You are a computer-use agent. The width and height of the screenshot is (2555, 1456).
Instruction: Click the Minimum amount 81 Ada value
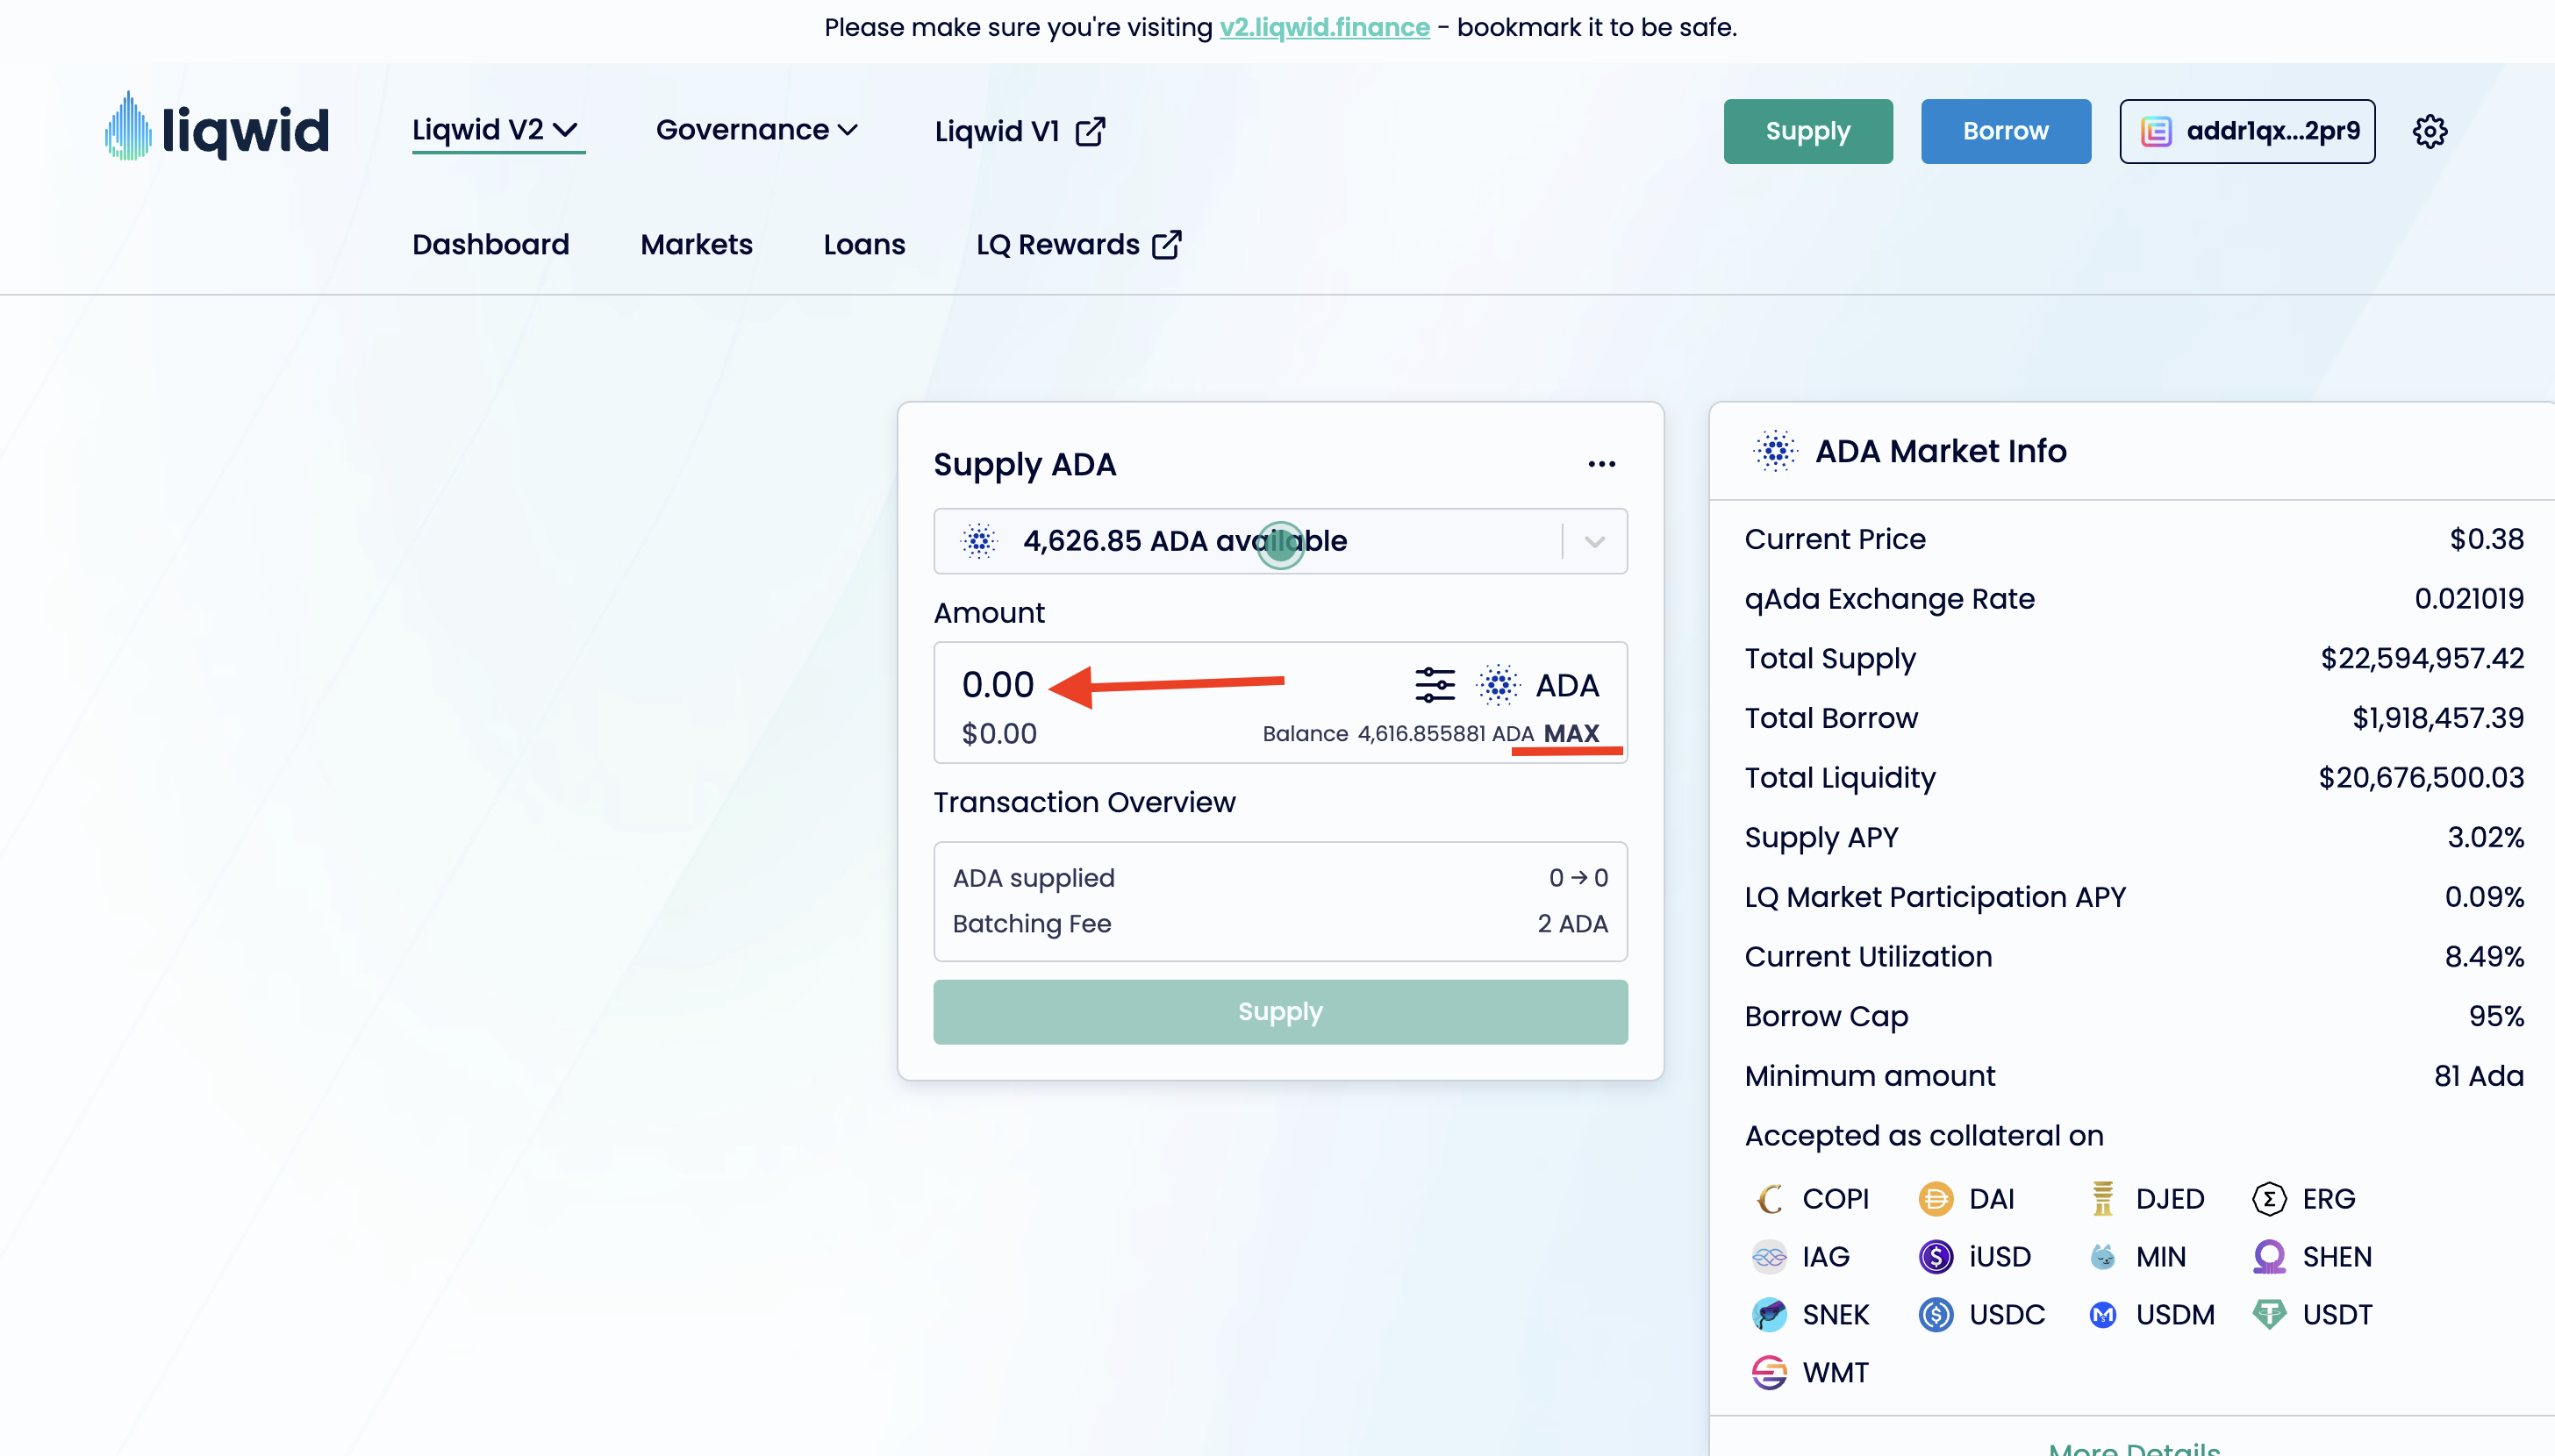click(2479, 1076)
